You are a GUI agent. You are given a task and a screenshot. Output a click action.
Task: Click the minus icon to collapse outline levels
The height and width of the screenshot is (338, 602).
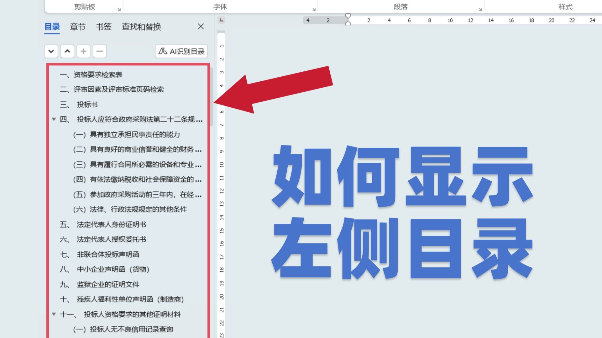point(99,51)
